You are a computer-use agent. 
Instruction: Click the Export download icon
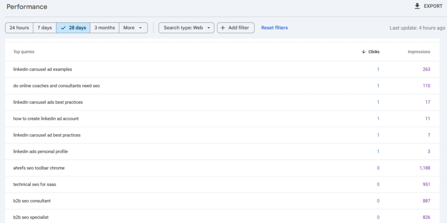tap(417, 6)
